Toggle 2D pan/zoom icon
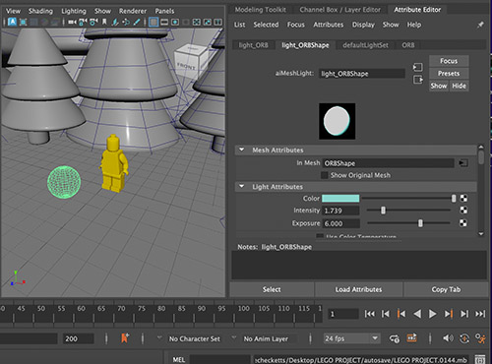This screenshot has height=364, width=492. pos(126,22)
